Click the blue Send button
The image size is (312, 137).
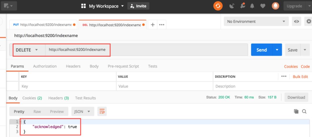pos(261,50)
